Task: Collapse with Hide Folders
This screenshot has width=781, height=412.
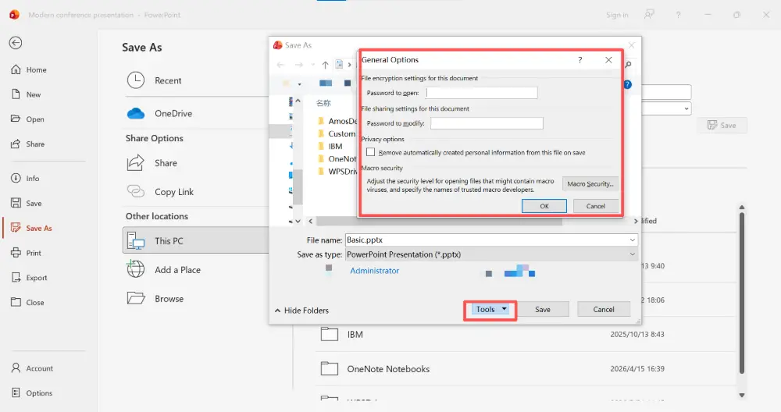Action: coord(301,311)
